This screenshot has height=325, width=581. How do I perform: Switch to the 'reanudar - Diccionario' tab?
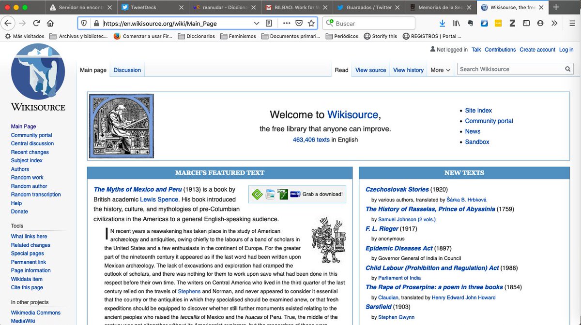pyautogui.click(x=225, y=8)
